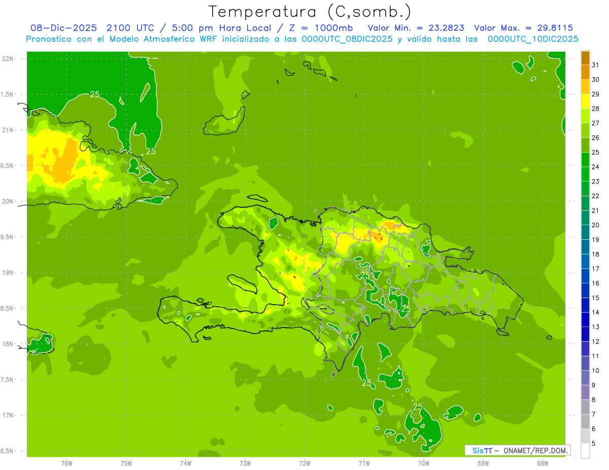Click the legend value '28'

tap(596, 109)
